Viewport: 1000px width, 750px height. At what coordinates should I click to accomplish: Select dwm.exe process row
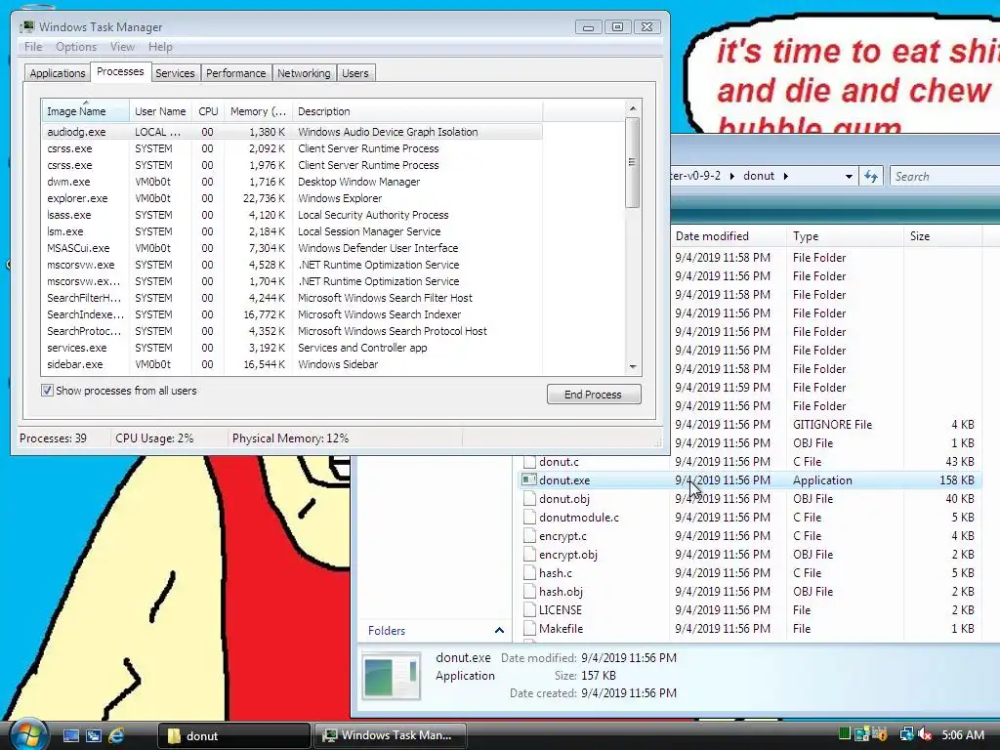pyautogui.click(x=292, y=182)
